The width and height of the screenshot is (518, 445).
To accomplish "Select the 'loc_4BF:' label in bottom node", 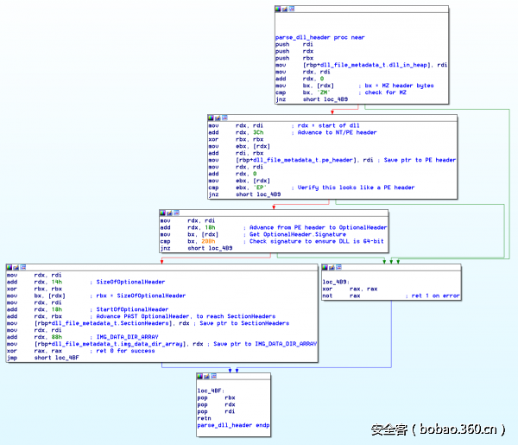I will pyautogui.click(x=212, y=391).
